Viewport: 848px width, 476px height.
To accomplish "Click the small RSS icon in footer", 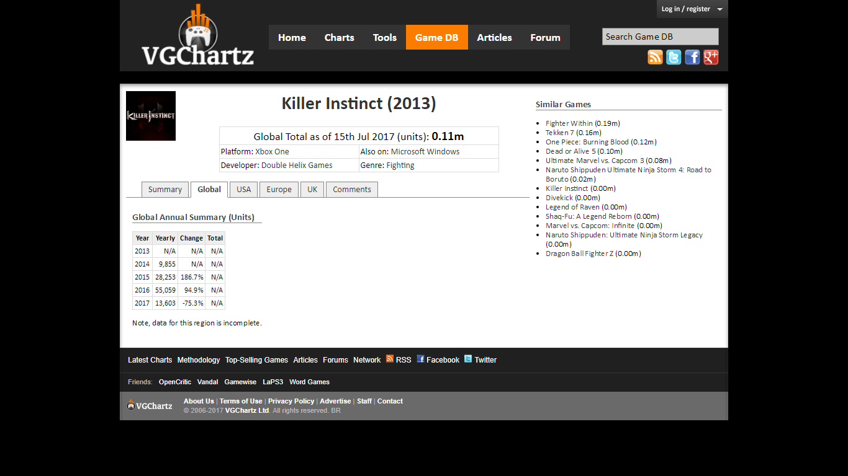I will click(x=390, y=358).
